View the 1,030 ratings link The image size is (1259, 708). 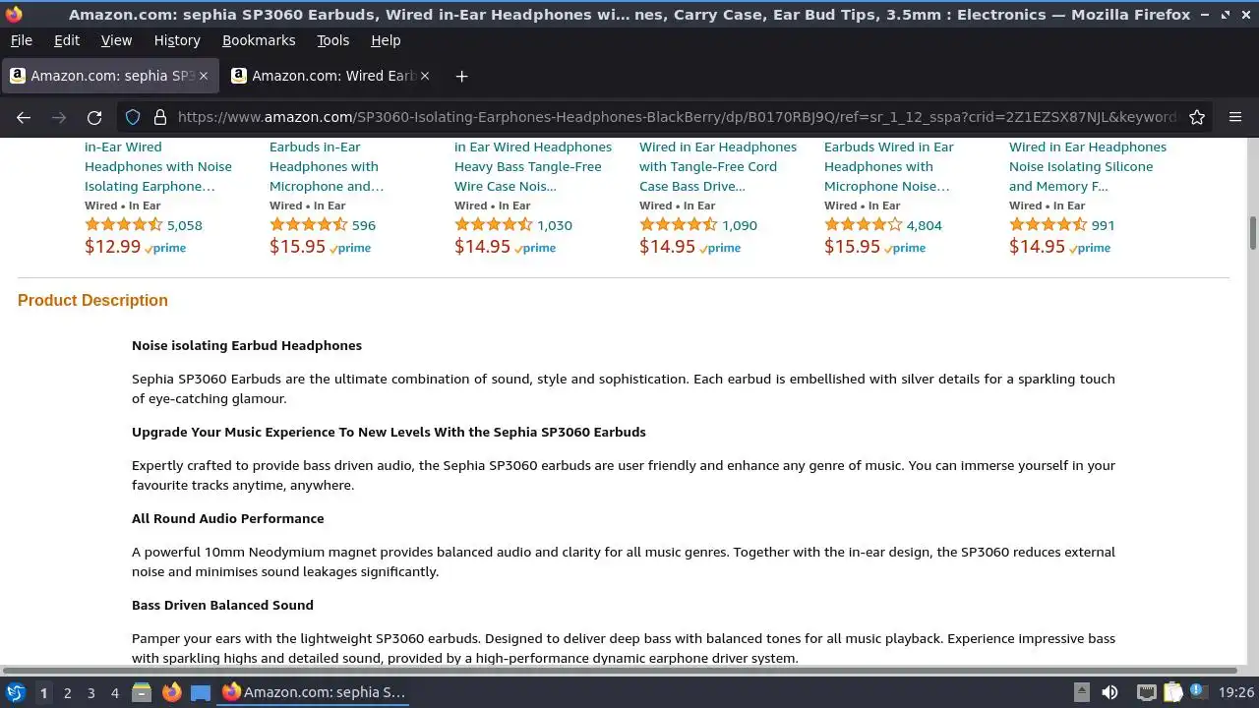pyautogui.click(x=555, y=225)
